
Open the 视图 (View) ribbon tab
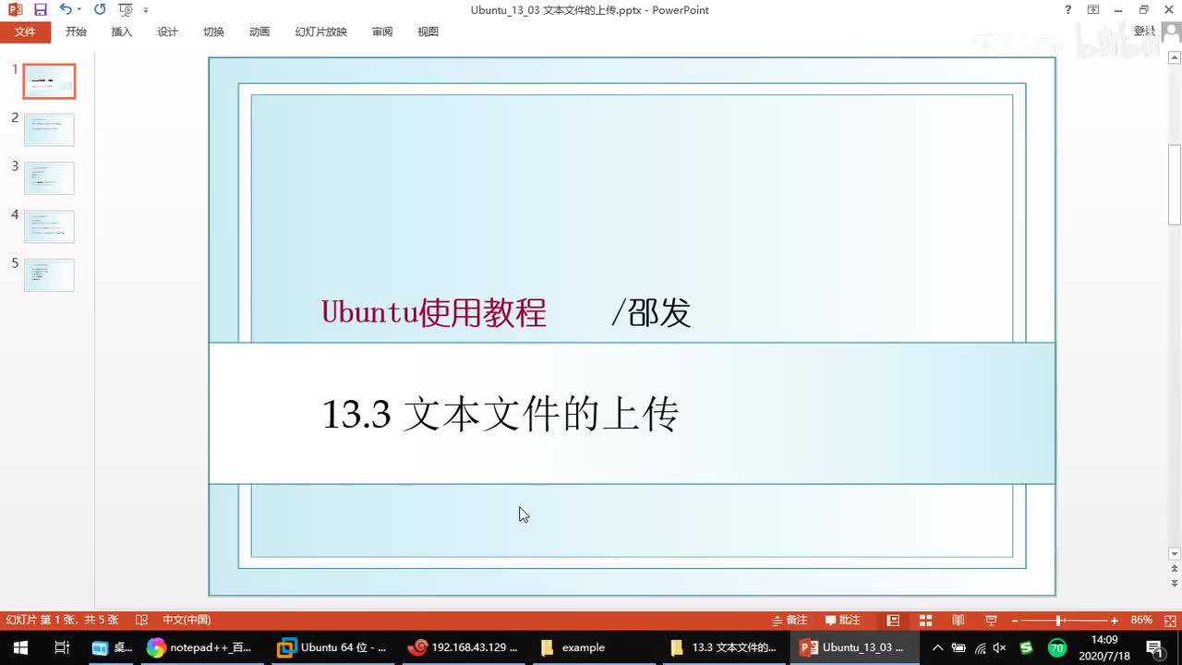428,31
